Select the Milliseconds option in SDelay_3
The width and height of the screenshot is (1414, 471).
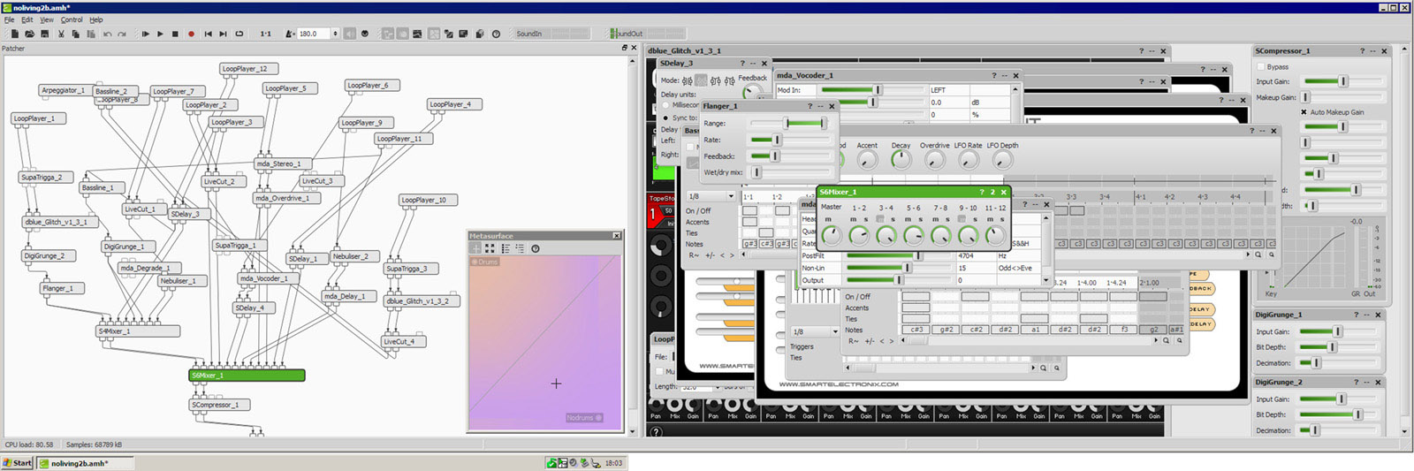coord(665,105)
